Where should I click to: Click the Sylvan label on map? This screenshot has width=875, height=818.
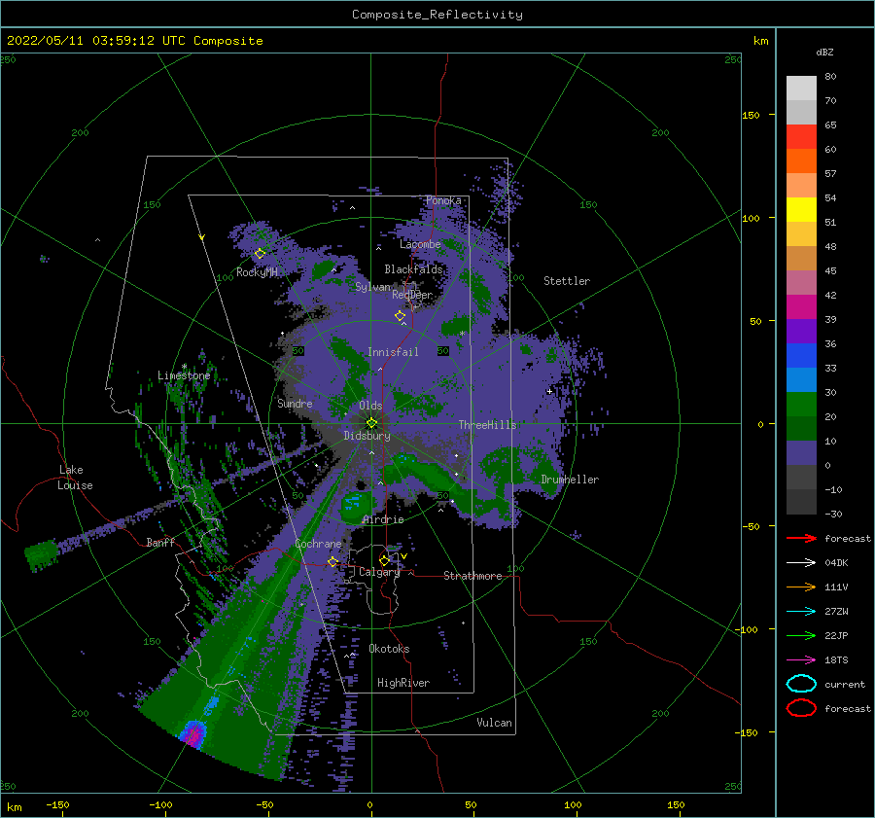pos(372,287)
